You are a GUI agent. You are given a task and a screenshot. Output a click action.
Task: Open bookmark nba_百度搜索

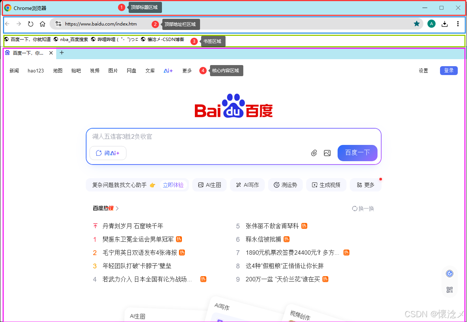point(71,39)
